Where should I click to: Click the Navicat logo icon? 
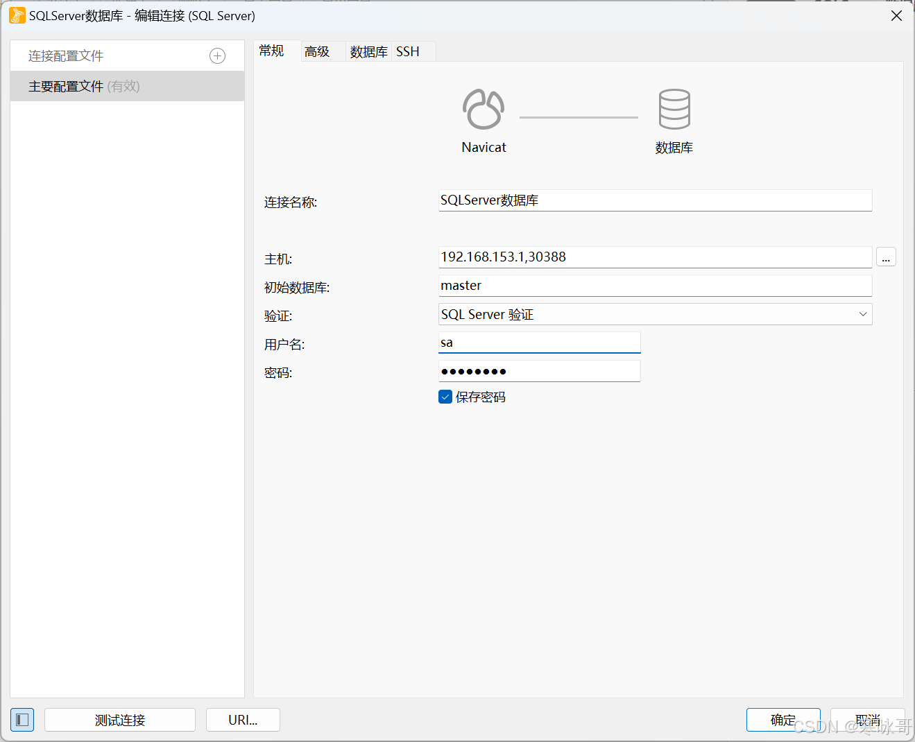pyautogui.click(x=484, y=110)
